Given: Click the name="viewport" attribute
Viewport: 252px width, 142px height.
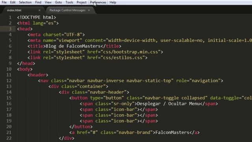Looking at the screenshot, I should pyautogui.click(x=63, y=40).
